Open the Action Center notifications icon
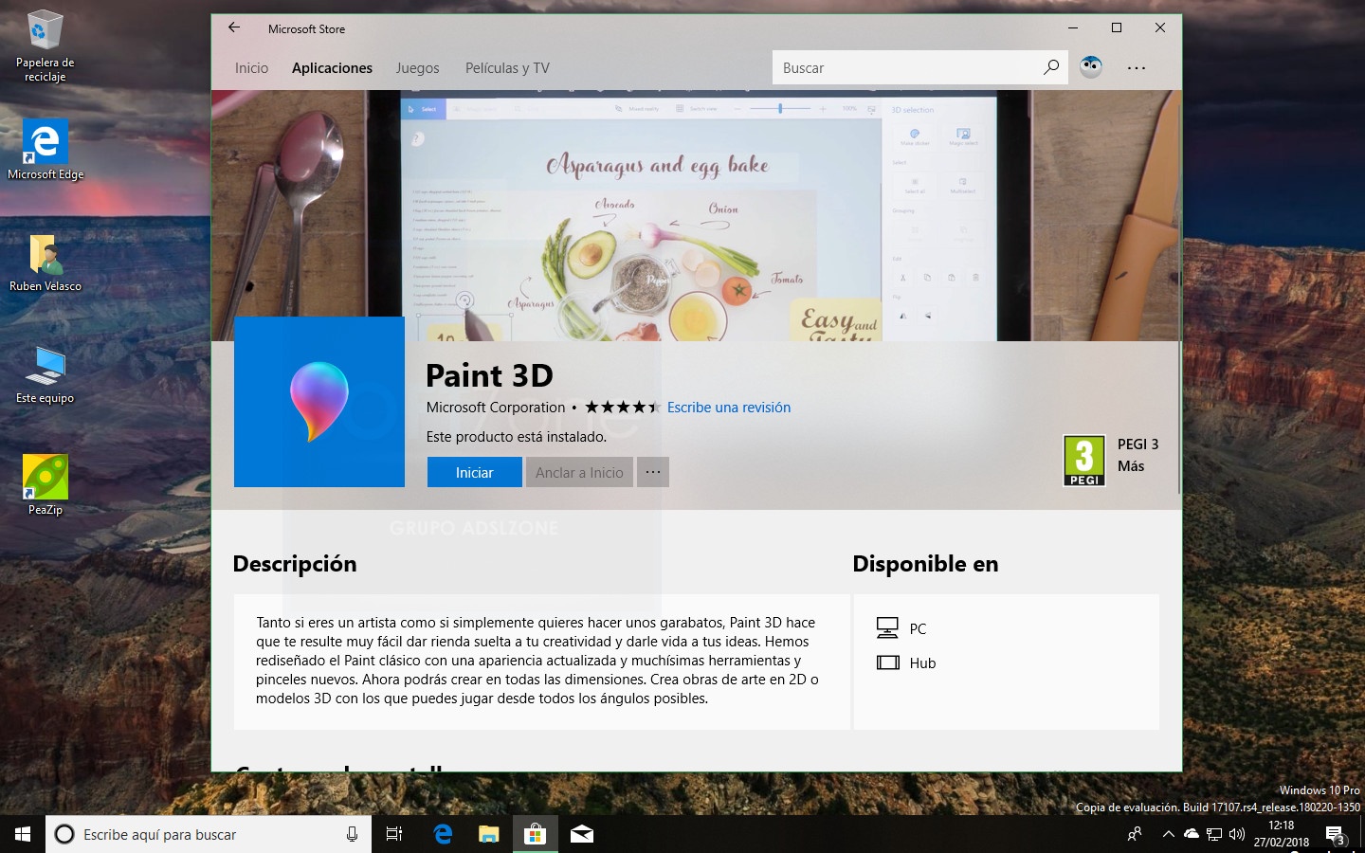The width and height of the screenshot is (1365, 853). point(1336,835)
